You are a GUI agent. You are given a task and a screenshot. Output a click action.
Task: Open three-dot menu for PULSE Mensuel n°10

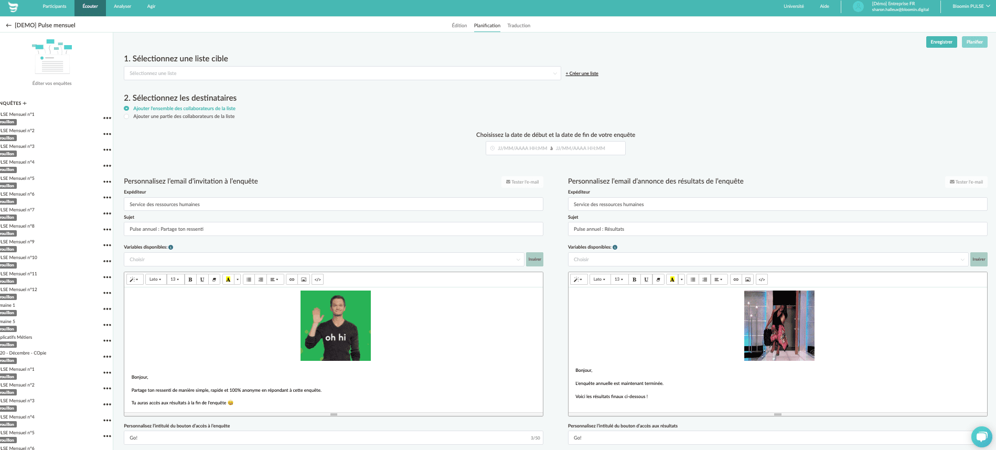107,261
